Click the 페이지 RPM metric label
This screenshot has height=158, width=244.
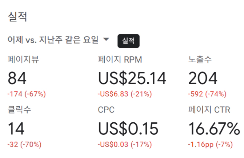coord(120,60)
